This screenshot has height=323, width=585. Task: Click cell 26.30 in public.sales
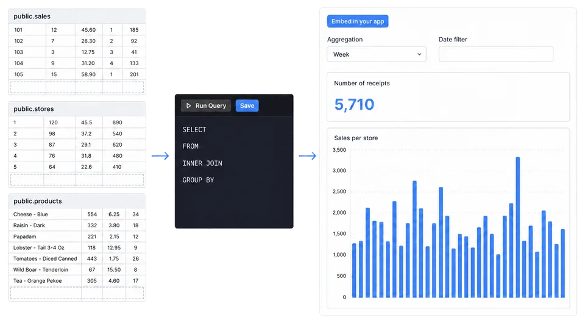click(x=88, y=41)
